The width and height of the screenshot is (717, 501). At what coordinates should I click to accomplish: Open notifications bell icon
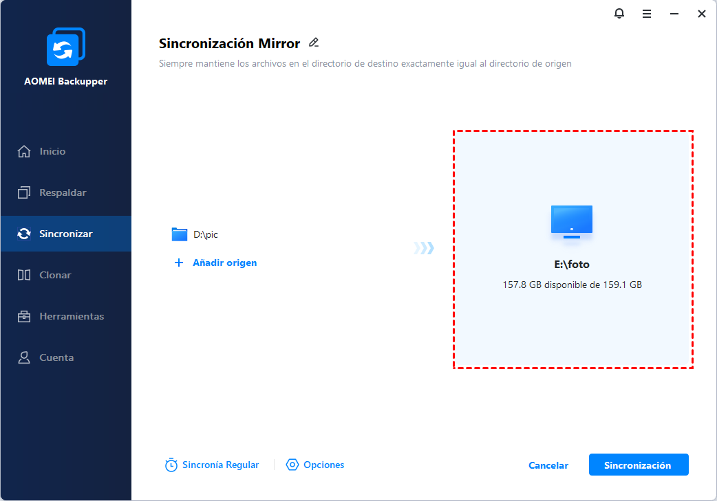(619, 14)
